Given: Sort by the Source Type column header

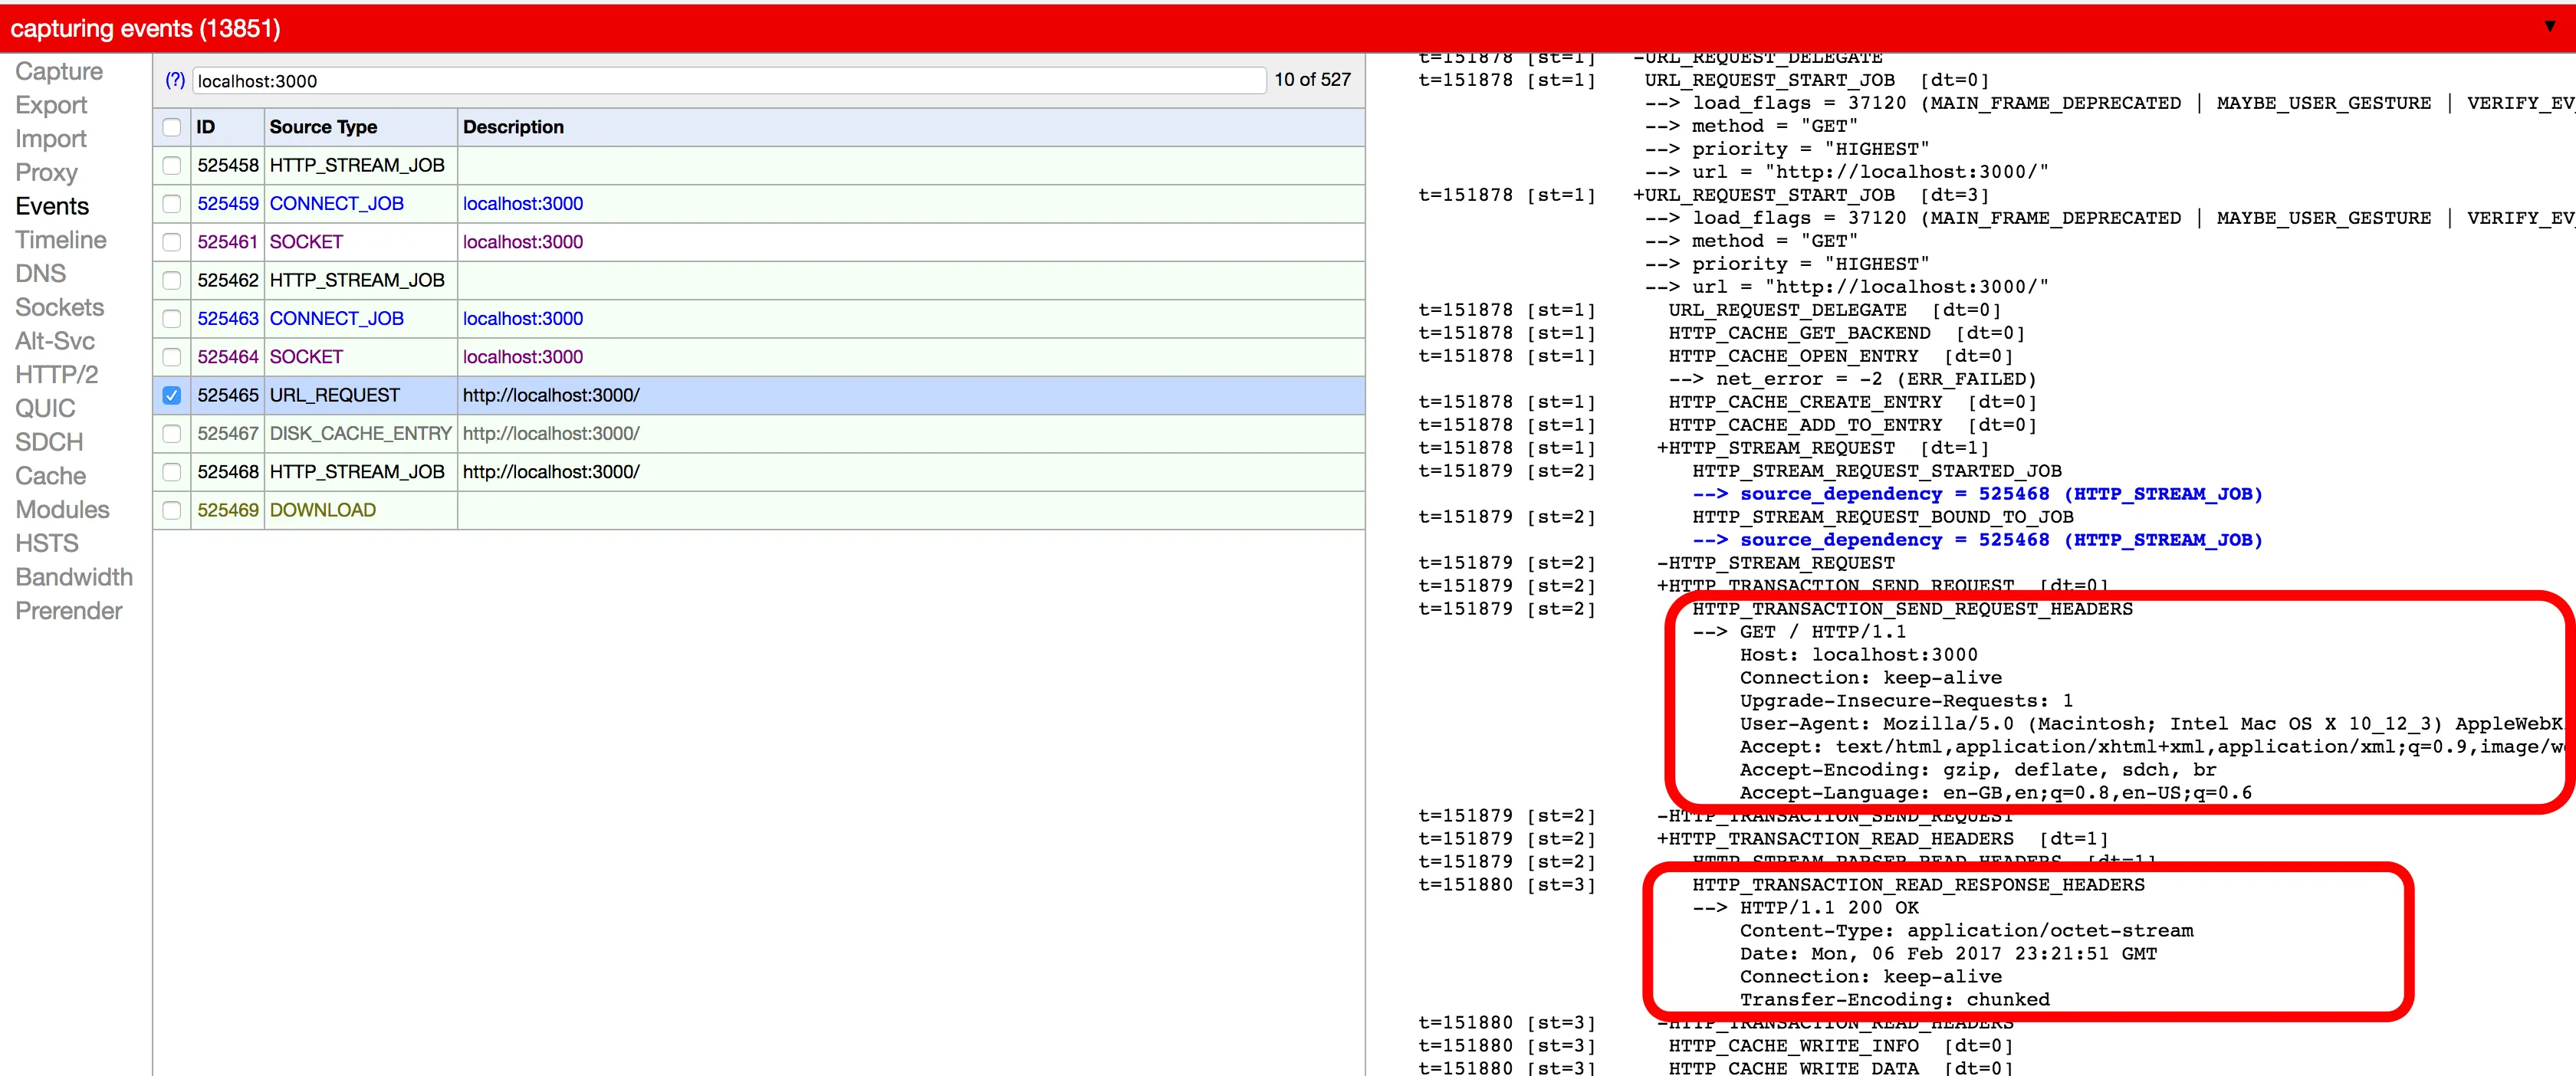Looking at the screenshot, I should pyautogui.click(x=323, y=127).
